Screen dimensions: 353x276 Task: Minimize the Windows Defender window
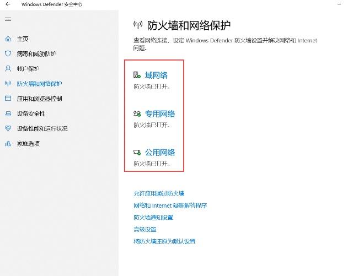pyautogui.click(x=339, y=4)
